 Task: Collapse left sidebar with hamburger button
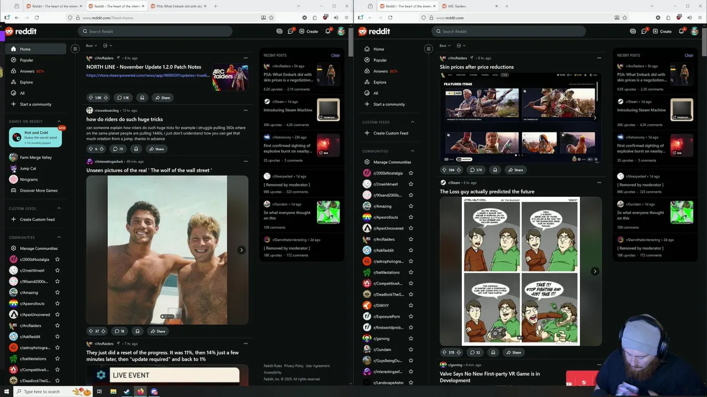(75, 49)
